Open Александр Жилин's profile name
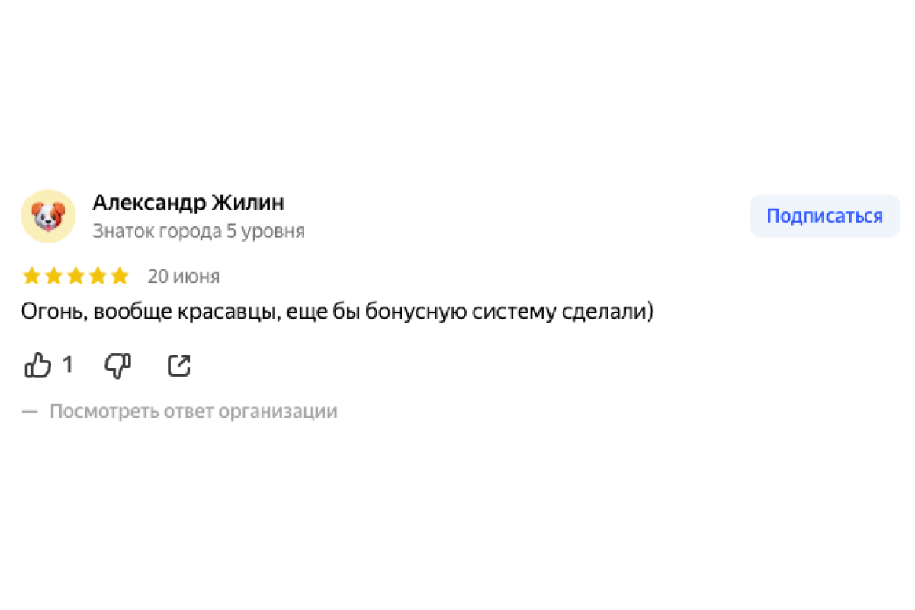 [188, 203]
